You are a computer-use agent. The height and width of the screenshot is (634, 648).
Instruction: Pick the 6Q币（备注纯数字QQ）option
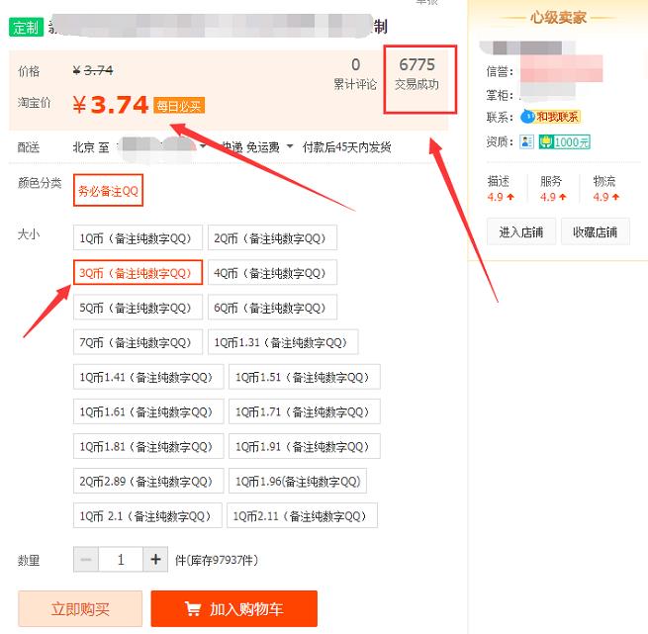(272, 307)
